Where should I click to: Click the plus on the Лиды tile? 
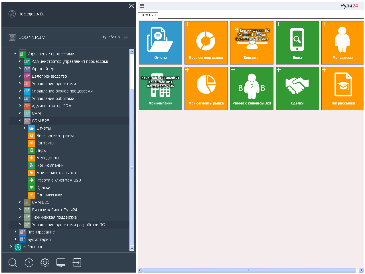point(279,24)
